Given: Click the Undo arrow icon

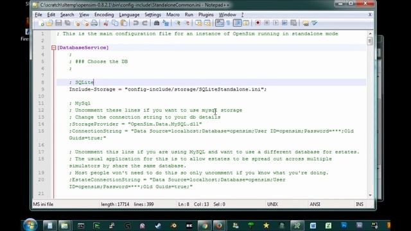Looking at the screenshot, I should point(136,23).
